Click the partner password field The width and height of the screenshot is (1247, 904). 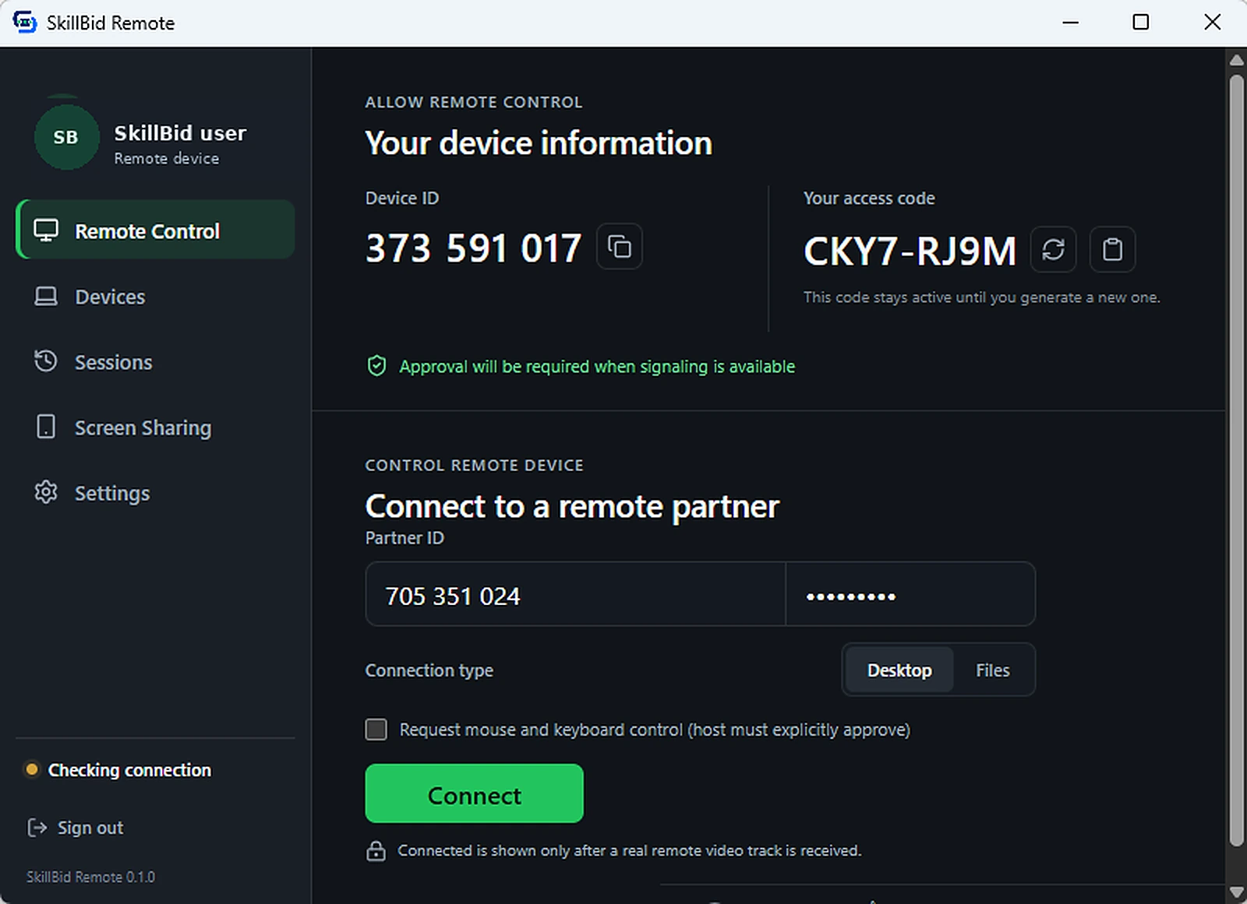click(x=910, y=594)
